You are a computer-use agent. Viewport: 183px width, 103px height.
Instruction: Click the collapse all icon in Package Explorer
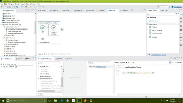26,10
